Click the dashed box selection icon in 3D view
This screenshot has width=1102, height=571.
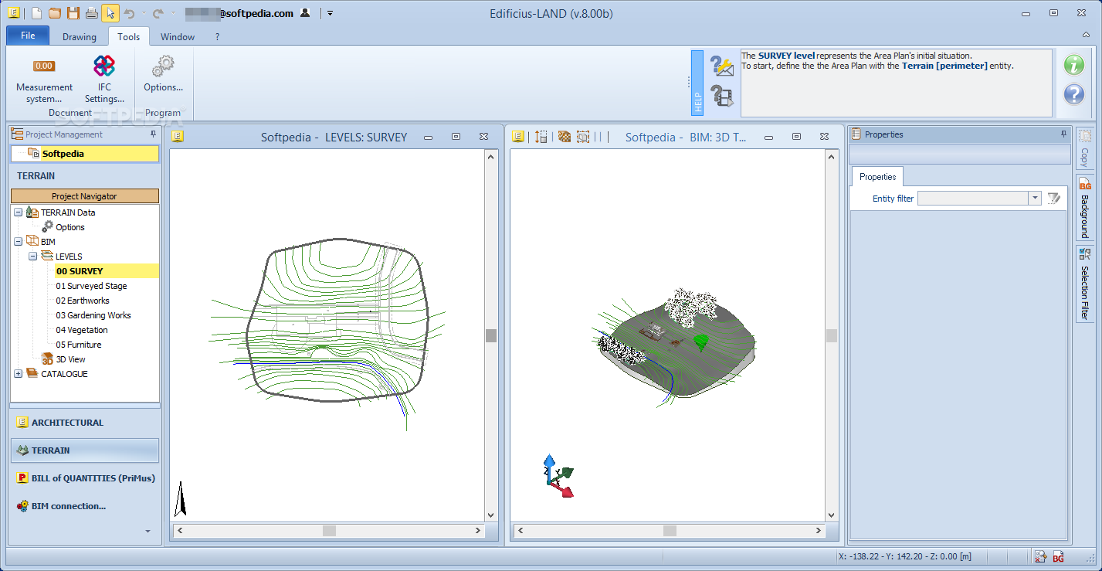click(583, 137)
